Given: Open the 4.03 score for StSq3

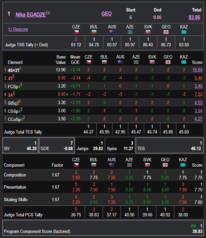Looking at the screenshot, I should (x=199, y=102).
